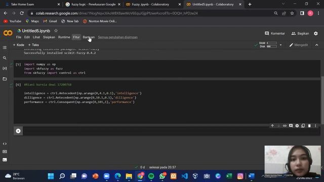Switch to fuzzy logic Google search tab
Screen dimensions: 324x182
pyautogui.click(x=93, y=5)
